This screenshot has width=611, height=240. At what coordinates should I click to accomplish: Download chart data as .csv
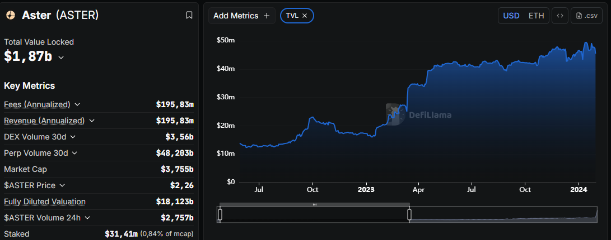coord(586,16)
